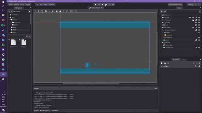Toggle visibility of the player node

pos(199,18)
